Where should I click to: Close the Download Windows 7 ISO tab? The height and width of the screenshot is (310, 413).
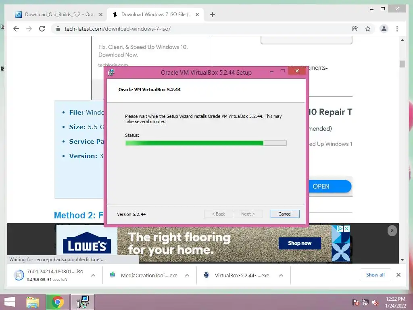[197, 15]
